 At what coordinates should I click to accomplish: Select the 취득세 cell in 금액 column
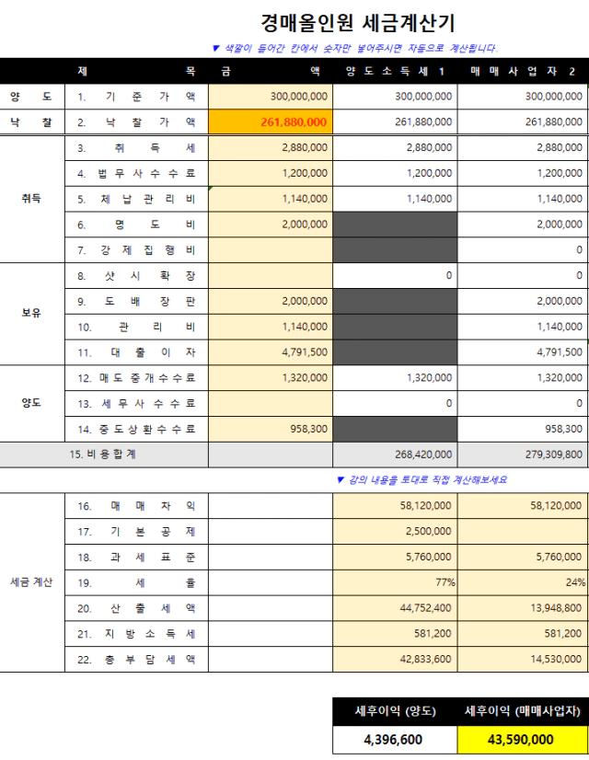click(x=271, y=147)
